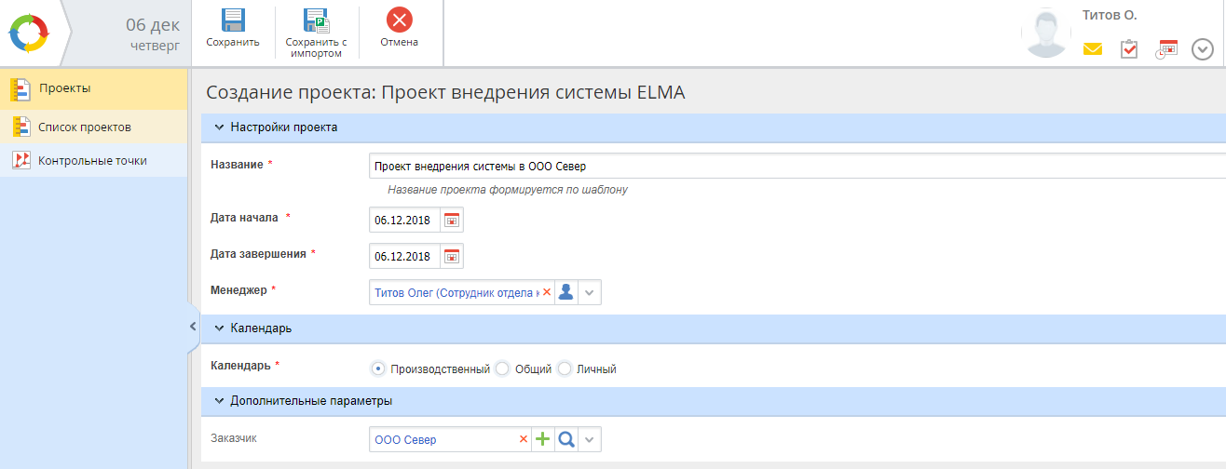Screen dimensions: 1226x469
Task: Select the Общий calendar radio button
Action: click(x=503, y=368)
